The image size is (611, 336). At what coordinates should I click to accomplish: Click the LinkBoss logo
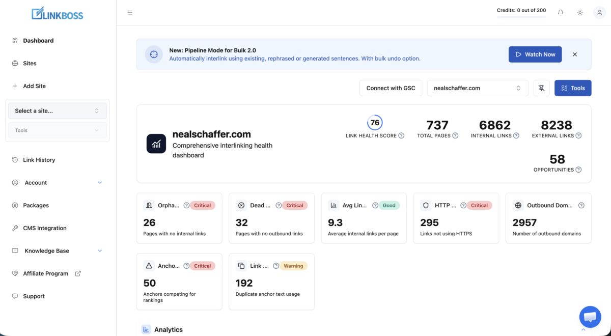coord(57,13)
